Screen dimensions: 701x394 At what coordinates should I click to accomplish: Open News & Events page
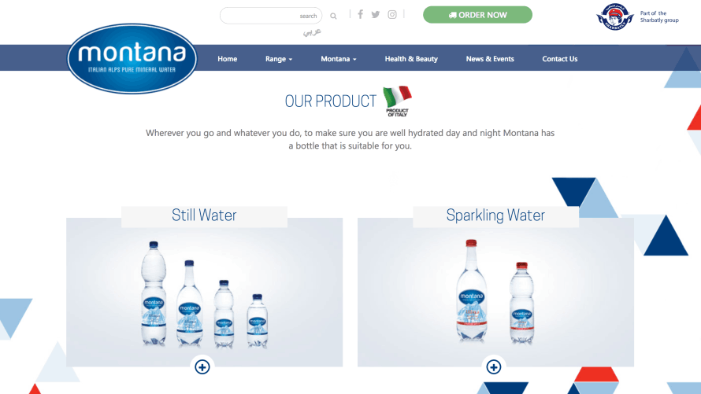(x=490, y=59)
